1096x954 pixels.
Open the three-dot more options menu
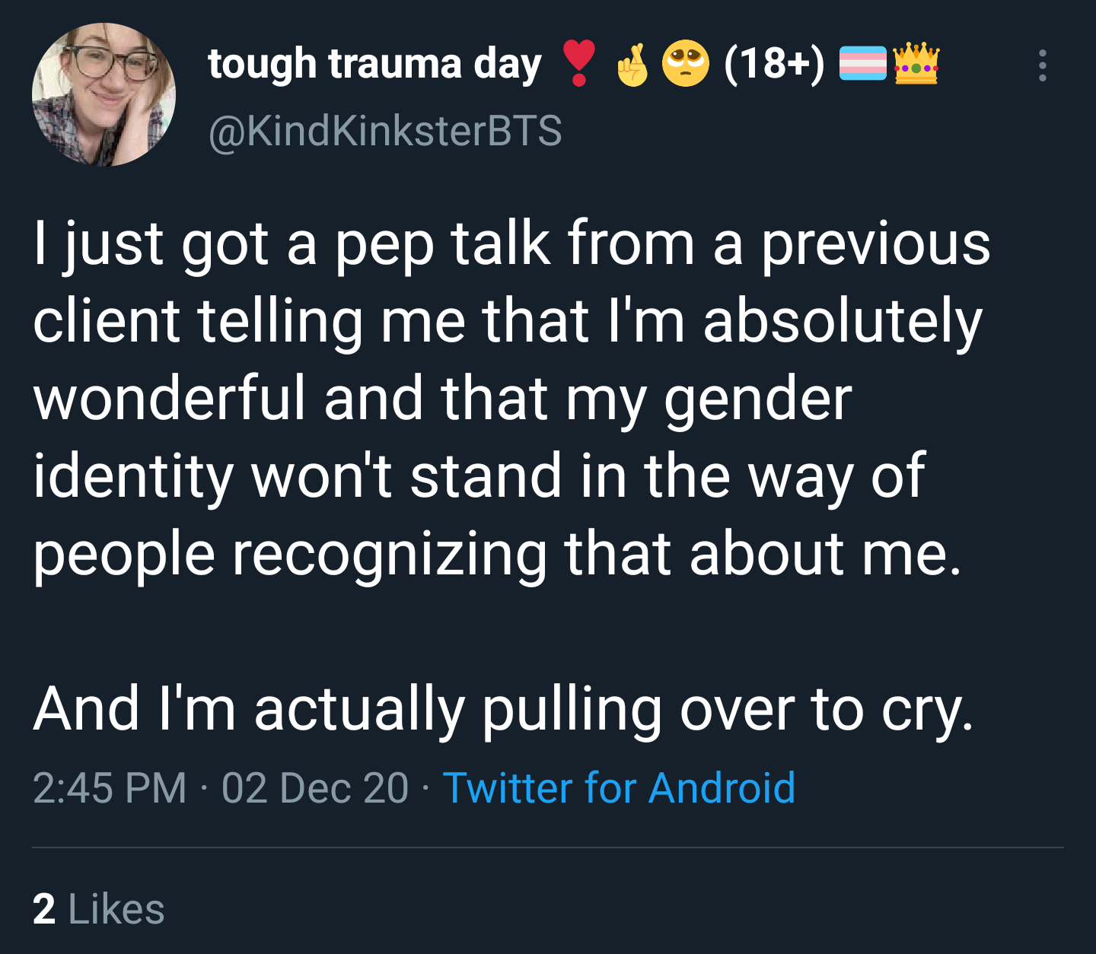click(1043, 65)
